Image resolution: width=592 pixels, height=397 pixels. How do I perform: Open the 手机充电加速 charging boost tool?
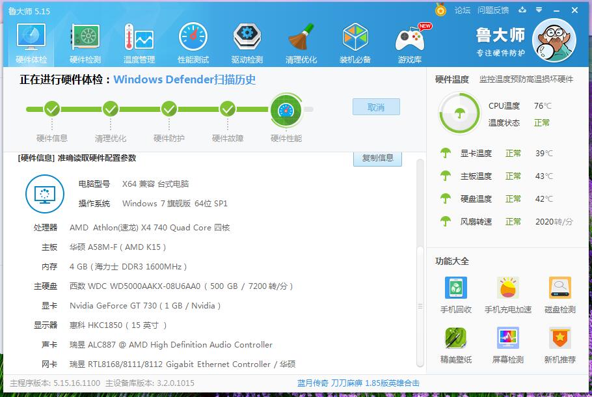508,295
